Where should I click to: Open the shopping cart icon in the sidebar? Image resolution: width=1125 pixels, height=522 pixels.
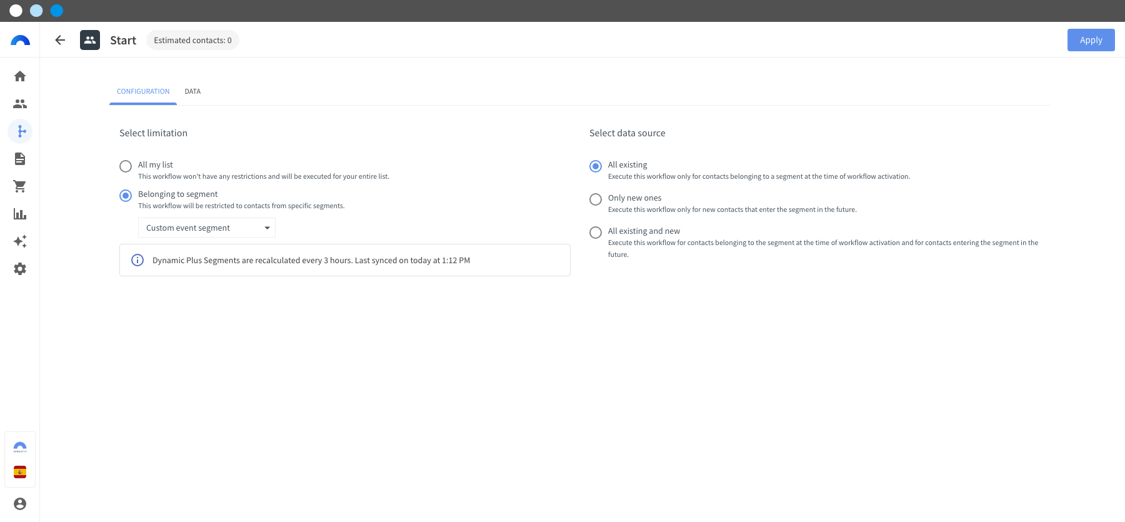(20, 186)
